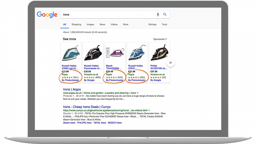Click the (880) star rating
The height and width of the screenshot is (144, 256).
tap(92, 77)
